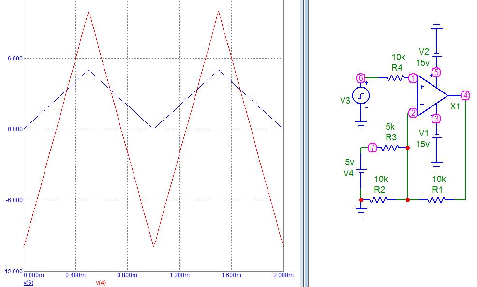The width and height of the screenshot is (477, 287).
Task: Select the R2 resistor symbol
Action: [379, 199]
